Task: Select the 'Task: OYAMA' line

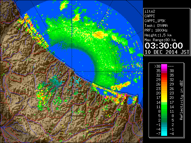Action: point(156,26)
